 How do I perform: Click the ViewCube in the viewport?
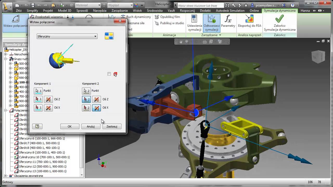(318, 57)
